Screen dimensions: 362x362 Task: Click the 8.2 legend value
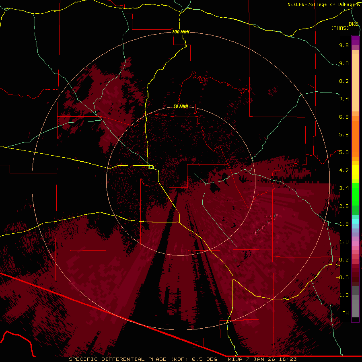[x=344, y=81]
